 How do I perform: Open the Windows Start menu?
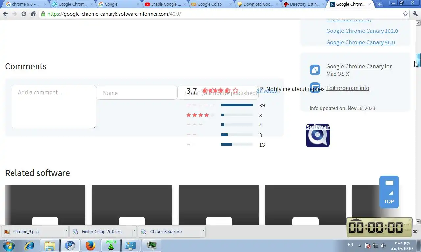point(9,245)
